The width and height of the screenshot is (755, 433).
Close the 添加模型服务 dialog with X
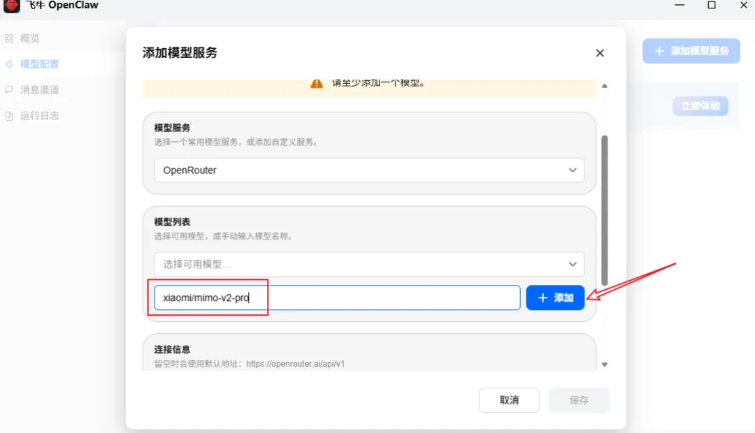pos(600,53)
